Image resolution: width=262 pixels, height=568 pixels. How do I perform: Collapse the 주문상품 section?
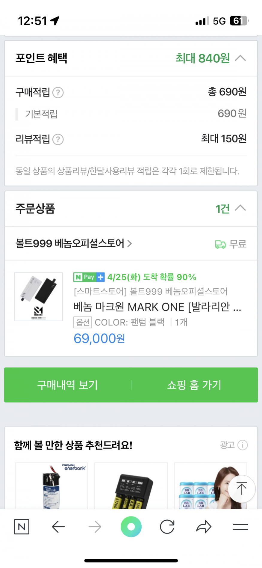[x=240, y=208]
